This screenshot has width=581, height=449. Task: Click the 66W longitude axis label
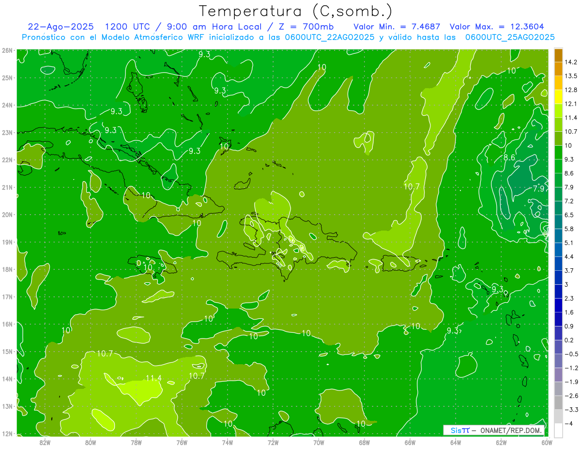pos(410,442)
